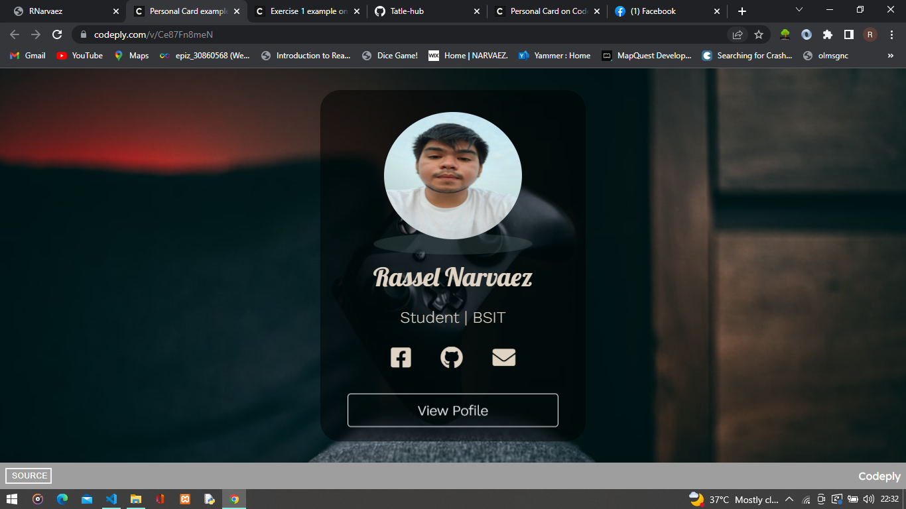The width and height of the screenshot is (906, 509).
Task: Click the browser back arrow
Action: point(15,34)
